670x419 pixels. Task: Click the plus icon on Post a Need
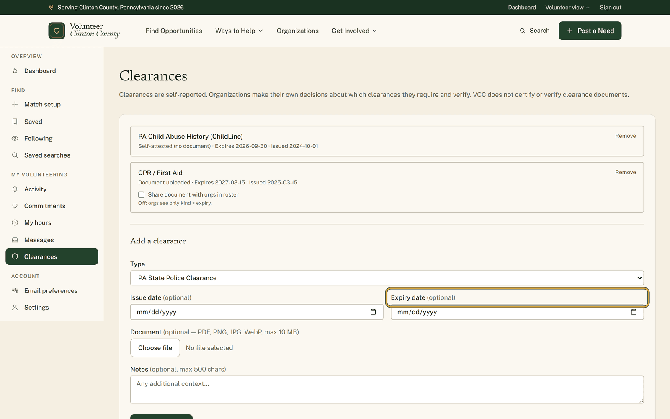(569, 31)
